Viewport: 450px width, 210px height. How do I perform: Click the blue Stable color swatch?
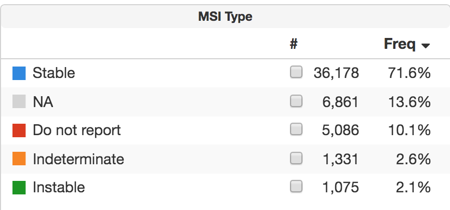pyautogui.click(x=19, y=73)
